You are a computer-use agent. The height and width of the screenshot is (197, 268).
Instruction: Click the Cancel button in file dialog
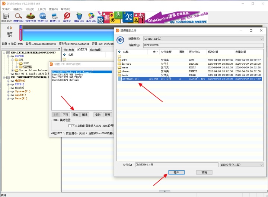pos(204,172)
